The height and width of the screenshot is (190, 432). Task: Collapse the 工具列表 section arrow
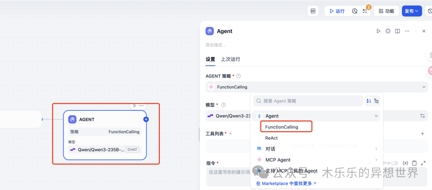pyautogui.click(x=230, y=134)
